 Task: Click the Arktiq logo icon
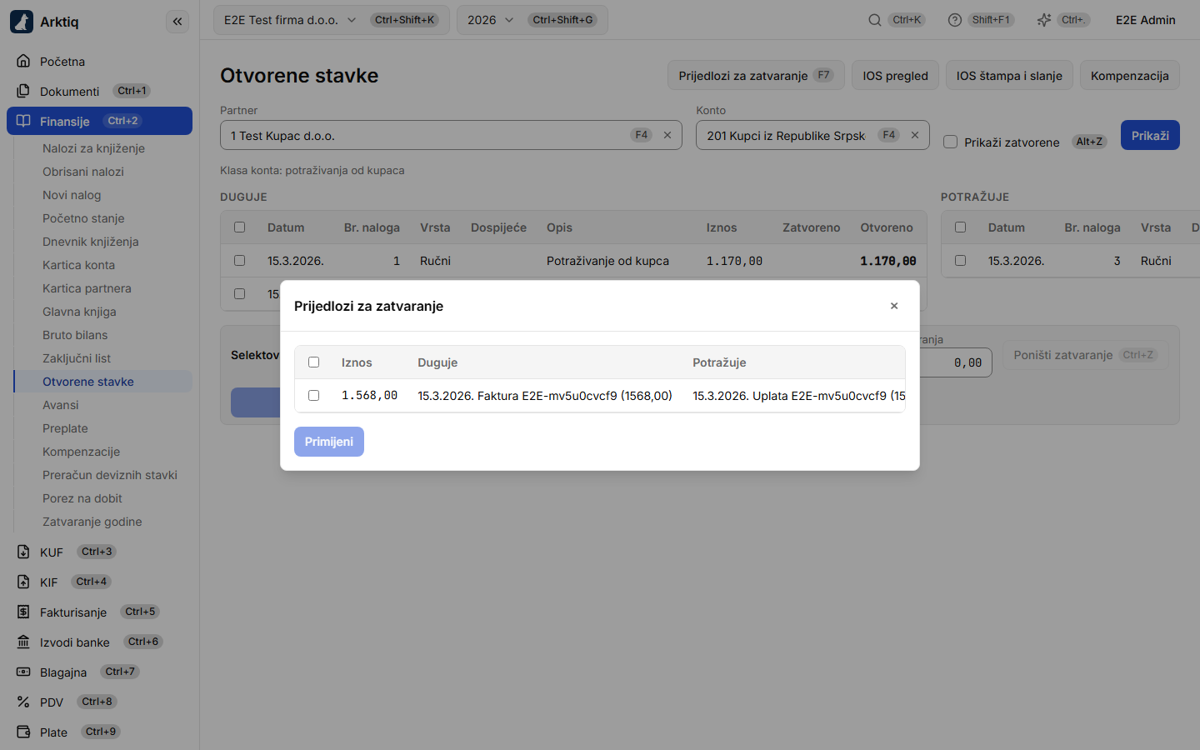point(22,22)
